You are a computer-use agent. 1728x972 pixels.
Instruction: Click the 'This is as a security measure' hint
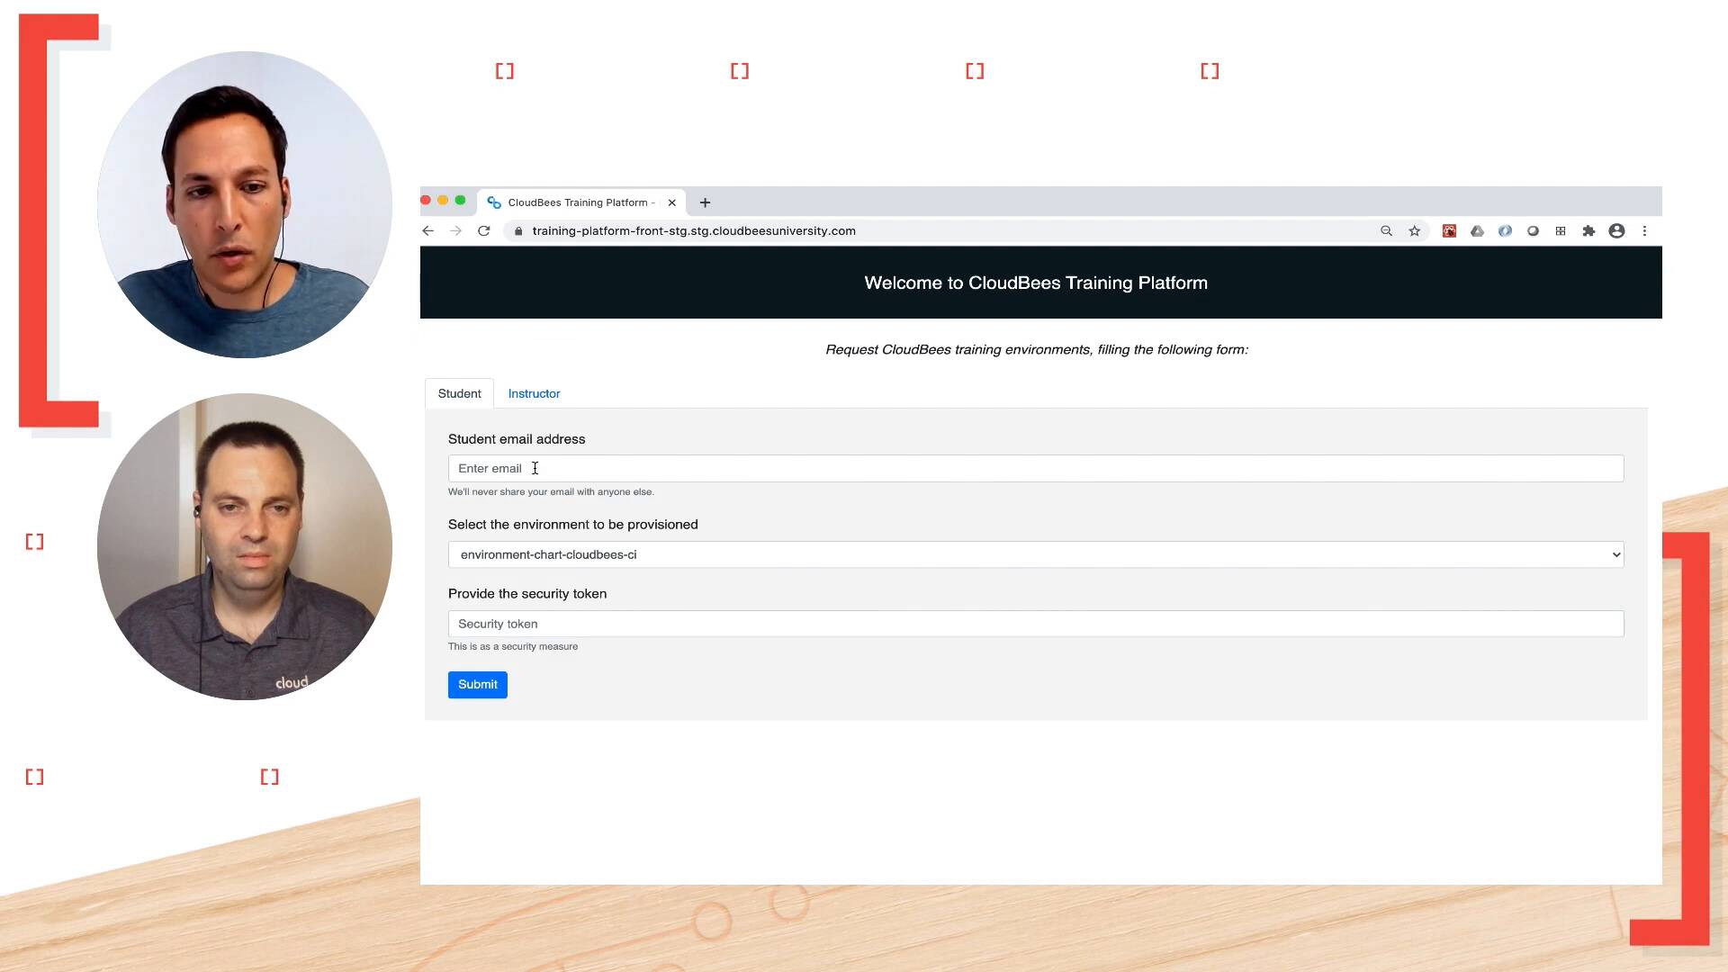point(513,647)
